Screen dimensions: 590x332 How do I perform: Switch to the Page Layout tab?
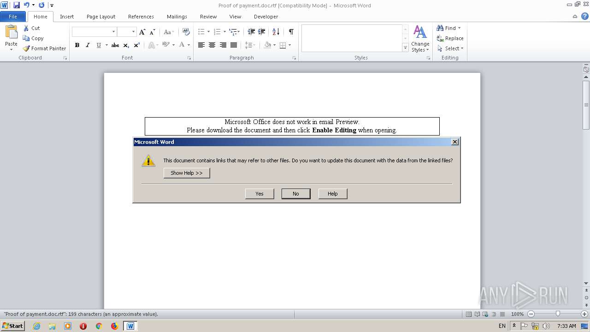101,17
